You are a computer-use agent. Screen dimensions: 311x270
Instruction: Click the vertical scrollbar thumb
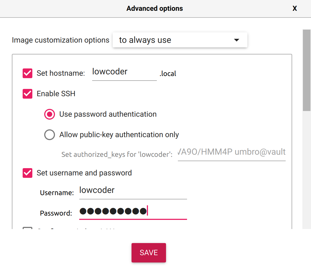click(307, 70)
